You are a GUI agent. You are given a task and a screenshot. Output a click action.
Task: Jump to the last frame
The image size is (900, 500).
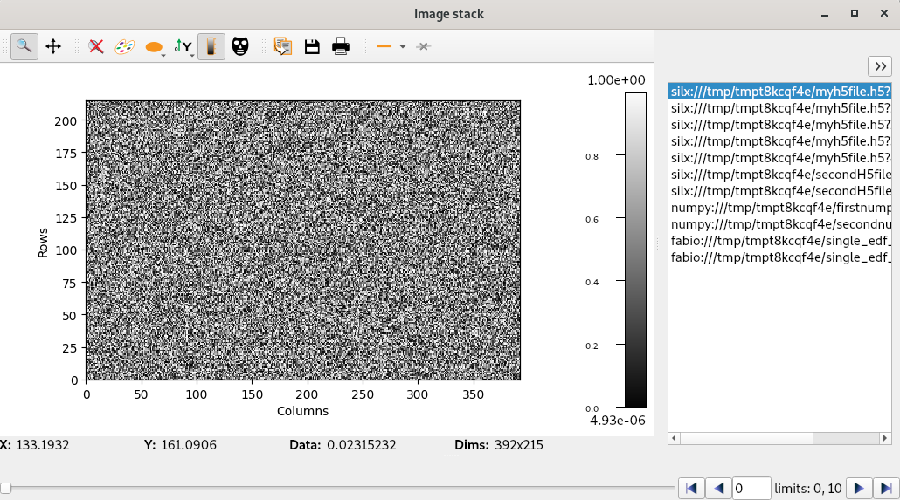pos(886,489)
